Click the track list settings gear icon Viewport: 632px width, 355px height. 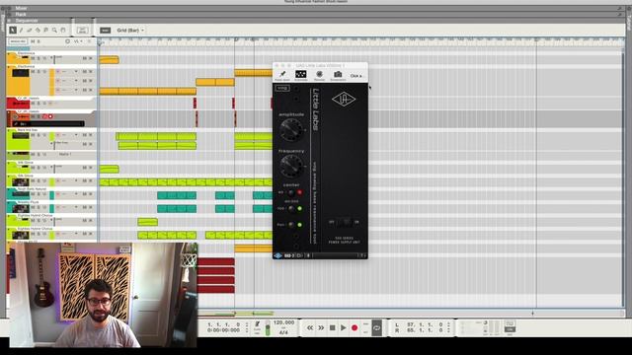click(67, 41)
